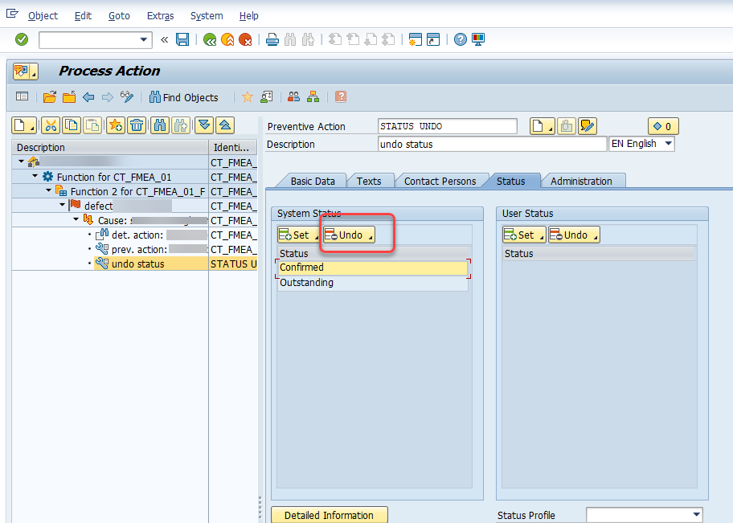
Task: Select the Outstanding status row
Action: (373, 283)
